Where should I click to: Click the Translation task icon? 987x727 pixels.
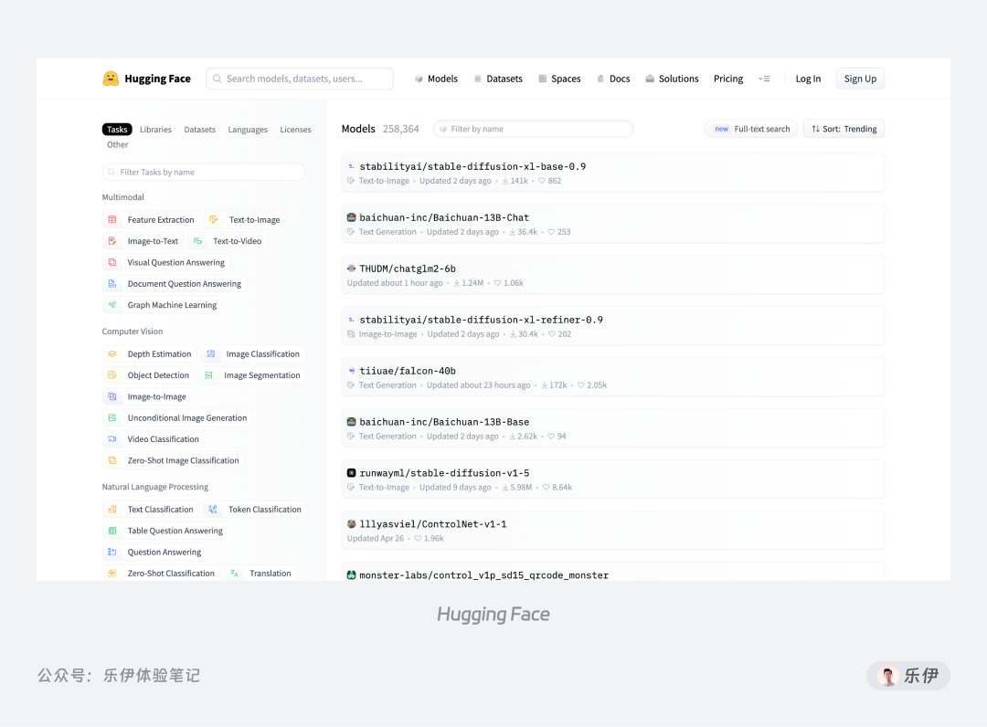coord(234,574)
